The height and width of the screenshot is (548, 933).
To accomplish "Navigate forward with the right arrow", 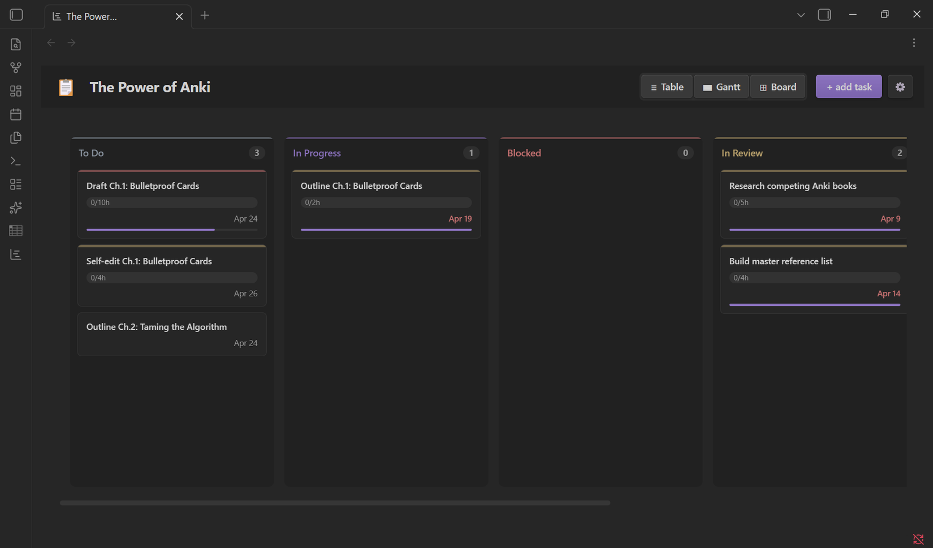I will 71,42.
